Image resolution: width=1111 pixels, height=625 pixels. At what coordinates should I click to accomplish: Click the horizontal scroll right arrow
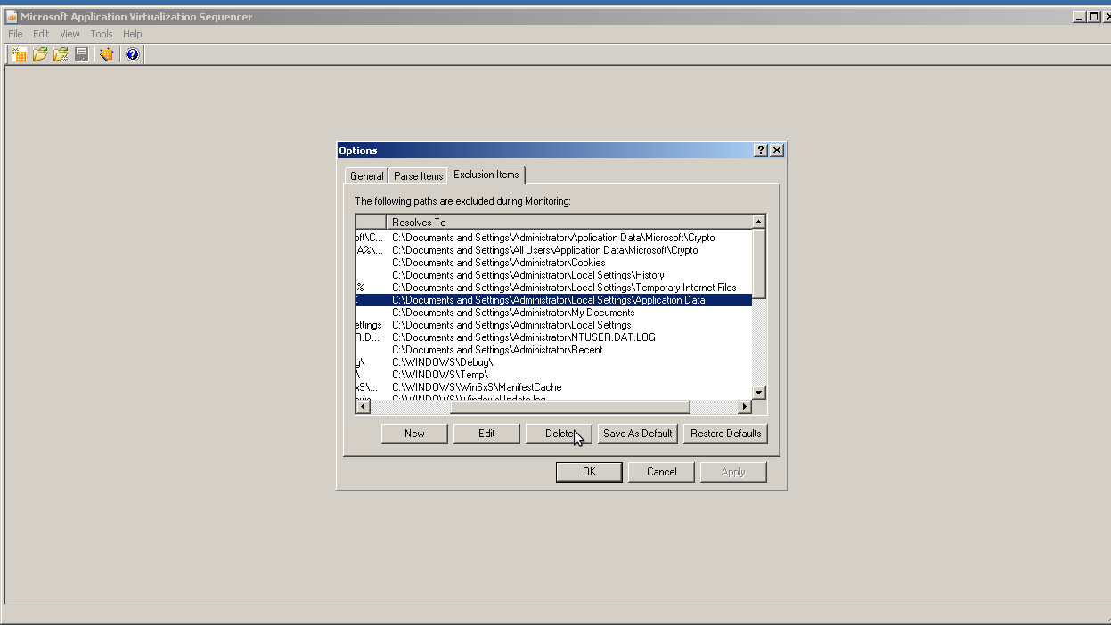(745, 407)
